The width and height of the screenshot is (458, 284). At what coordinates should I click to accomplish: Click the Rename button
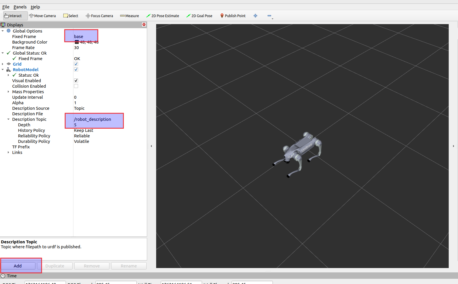(x=129, y=266)
